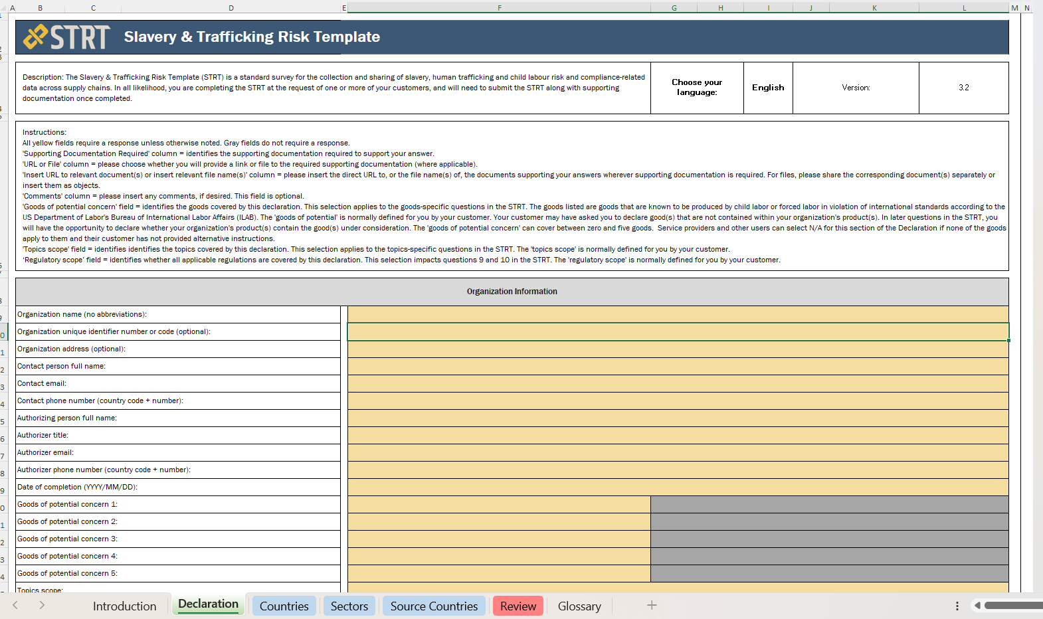Go to next sheet with right arrow
Viewport: 1043px width, 619px height.
pos(42,605)
